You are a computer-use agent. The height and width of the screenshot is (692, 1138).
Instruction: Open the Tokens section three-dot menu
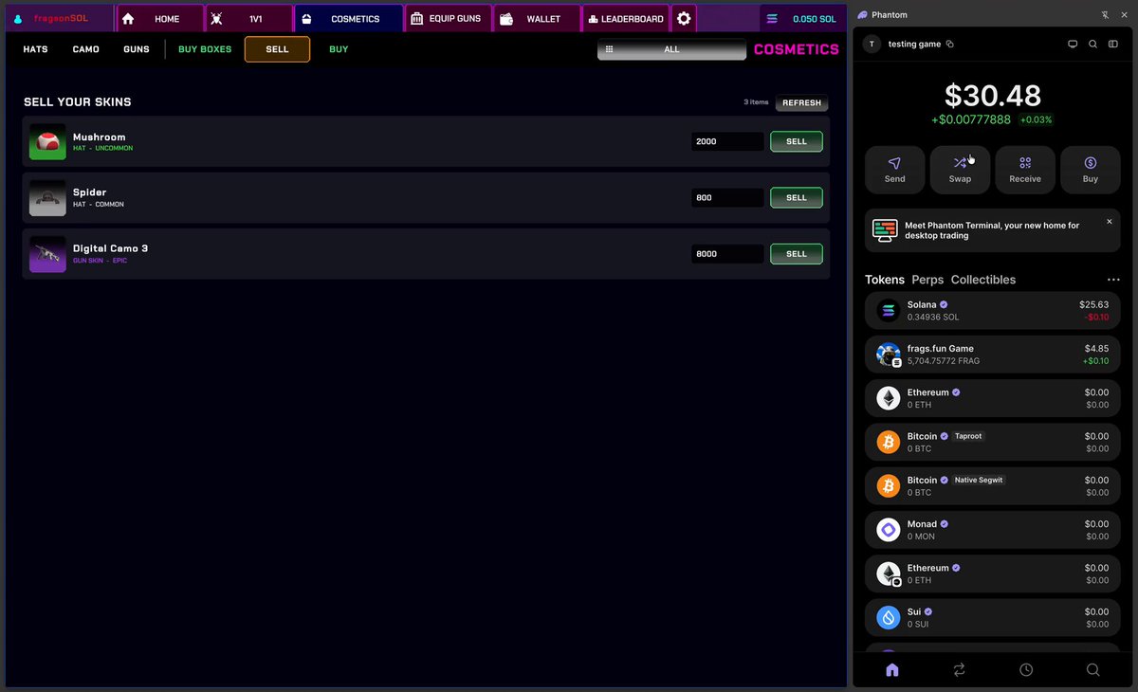[x=1113, y=280]
